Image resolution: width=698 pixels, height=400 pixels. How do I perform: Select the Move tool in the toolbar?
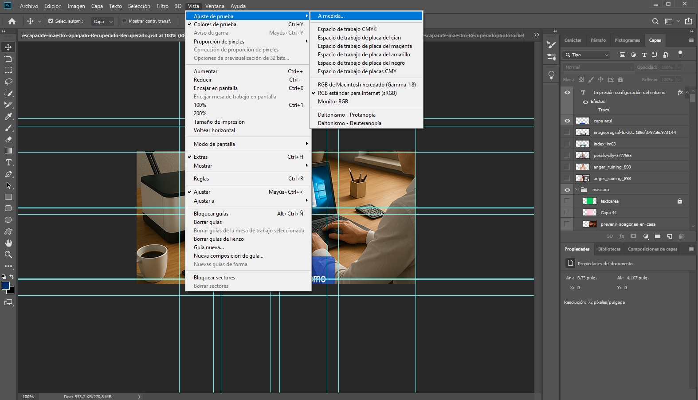[x=8, y=47]
